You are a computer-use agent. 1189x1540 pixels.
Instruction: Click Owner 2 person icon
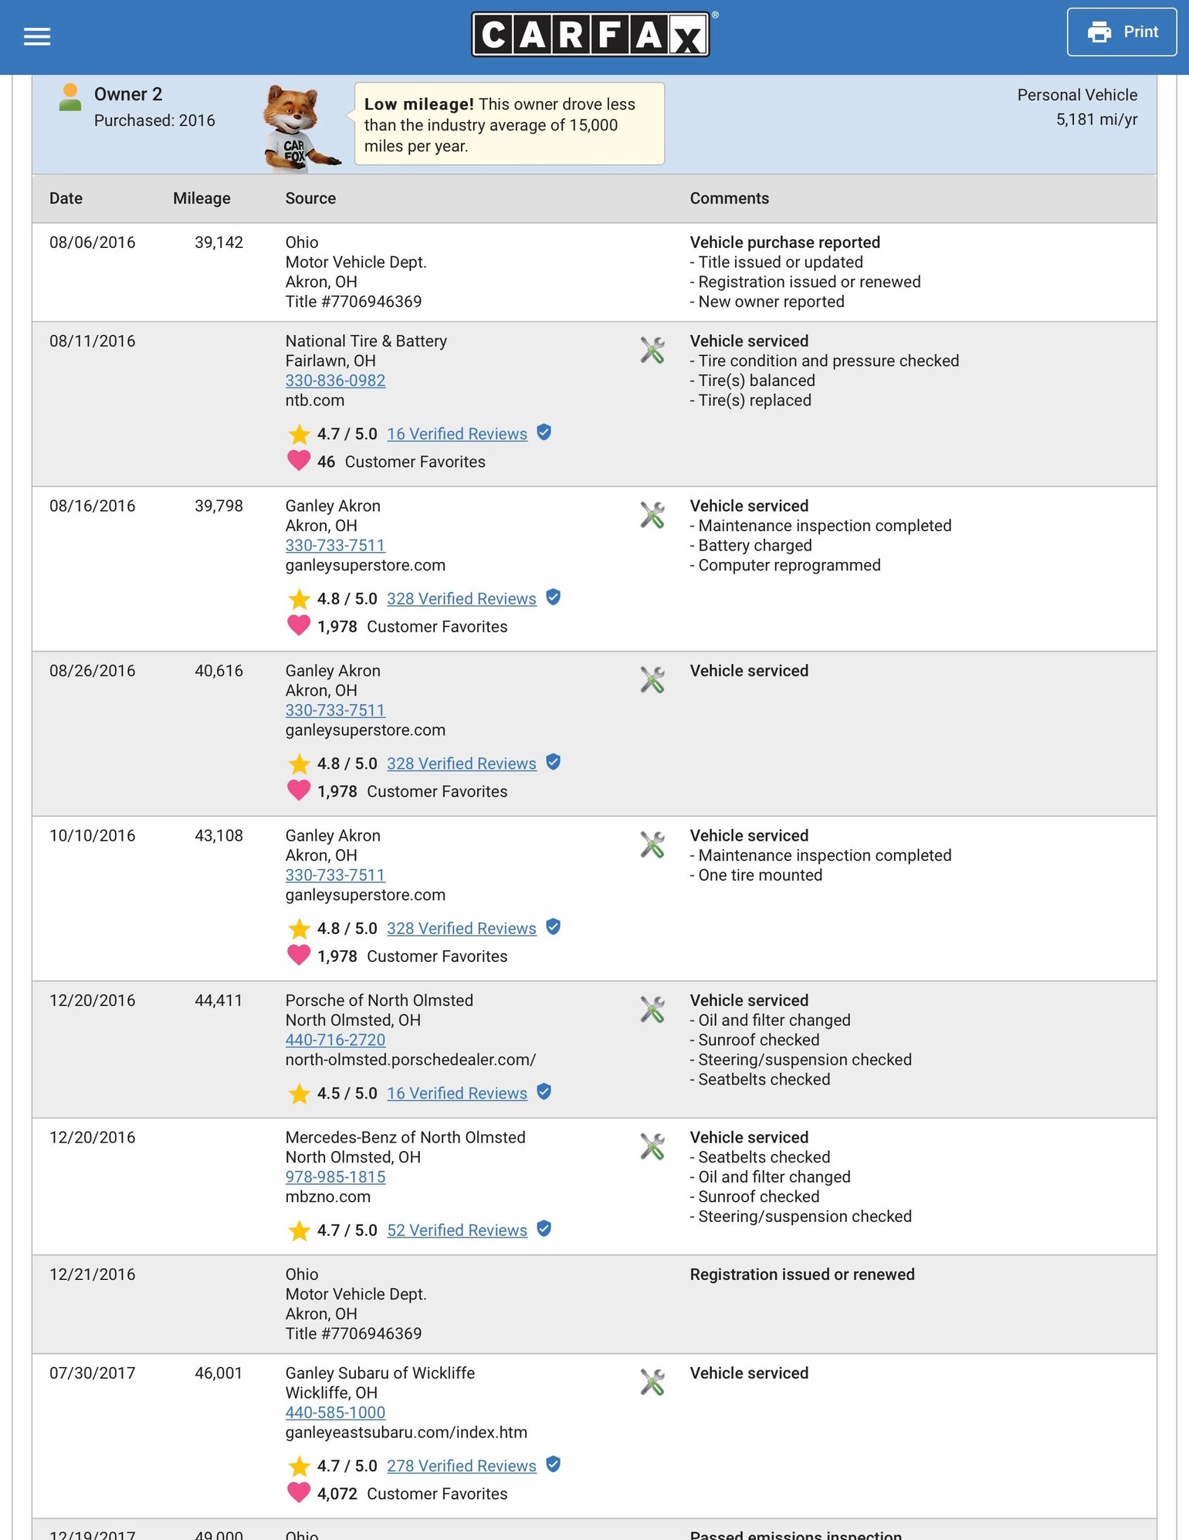70,97
